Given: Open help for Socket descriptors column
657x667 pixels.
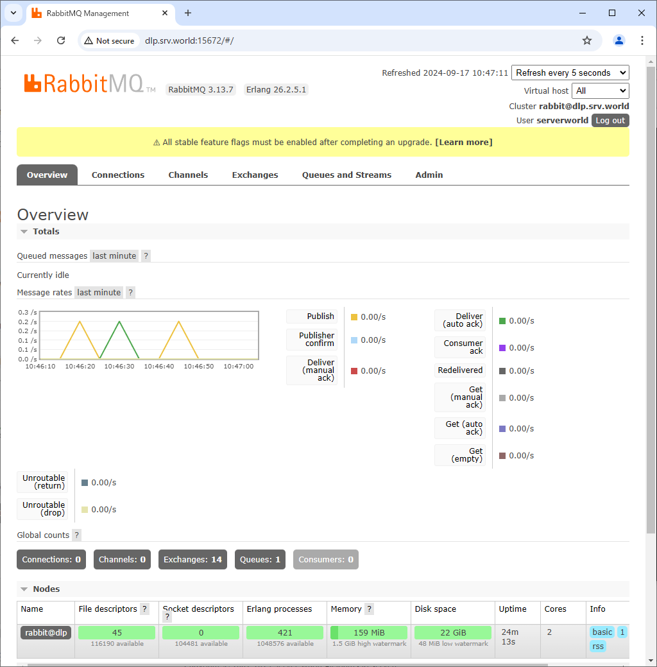Looking at the screenshot, I should coord(167,617).
